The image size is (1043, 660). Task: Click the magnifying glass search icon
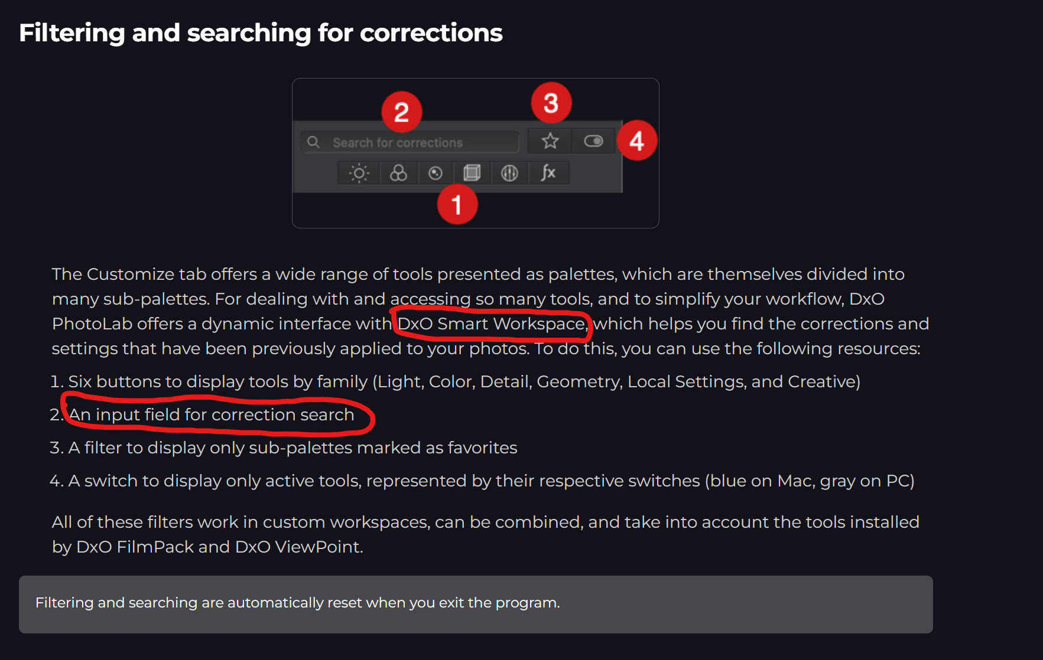click(314, 142)
